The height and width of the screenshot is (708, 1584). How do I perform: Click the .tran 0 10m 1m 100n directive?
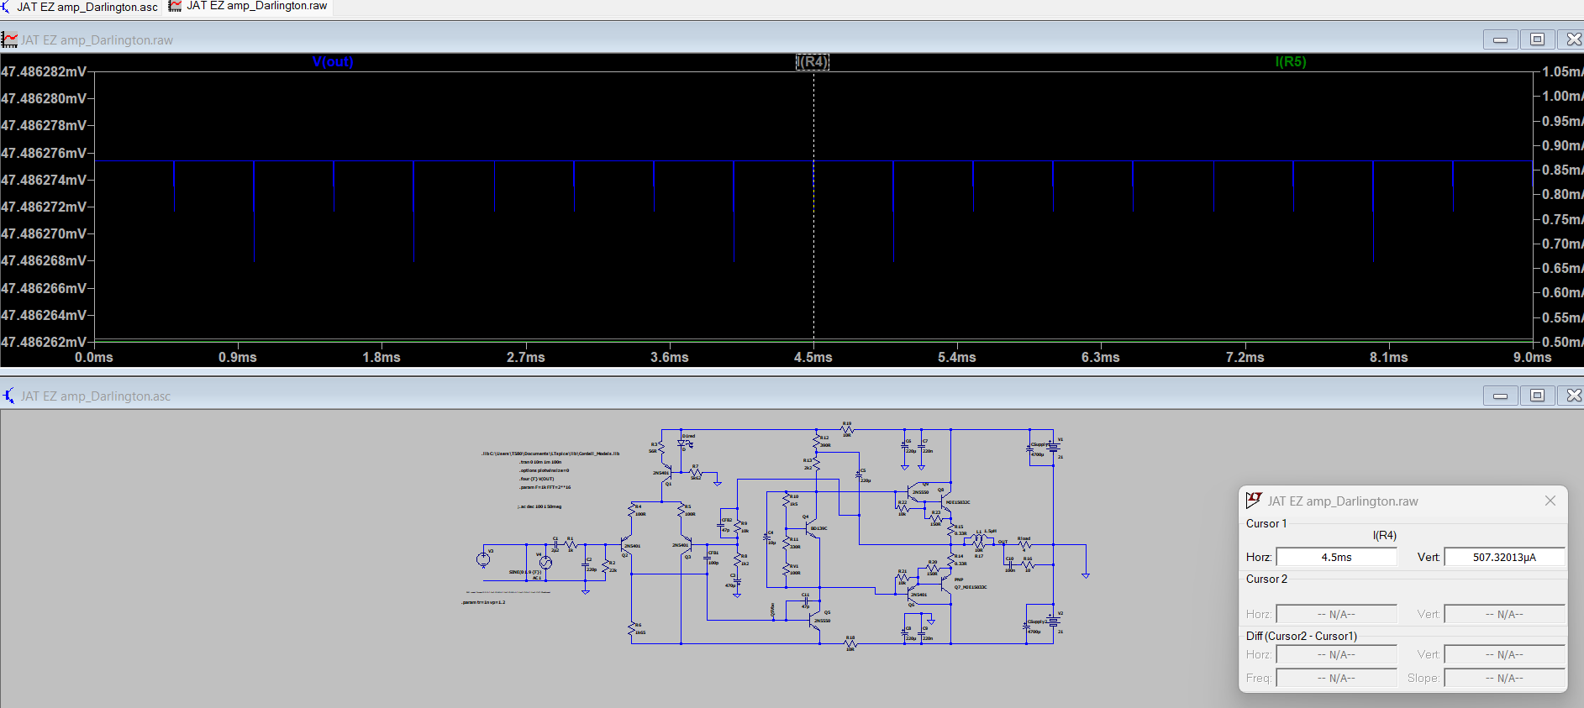[540, 462]
